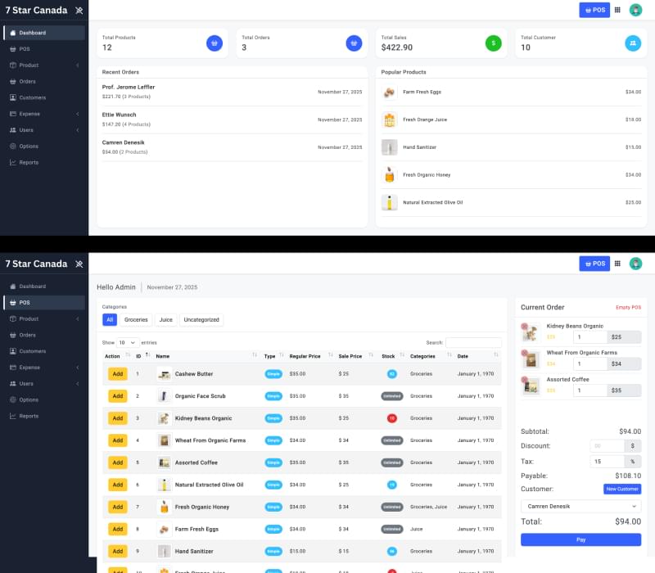Click the New Customer button
The height and width of the screenshot is (573, 655).
click(x=622, y=489)
